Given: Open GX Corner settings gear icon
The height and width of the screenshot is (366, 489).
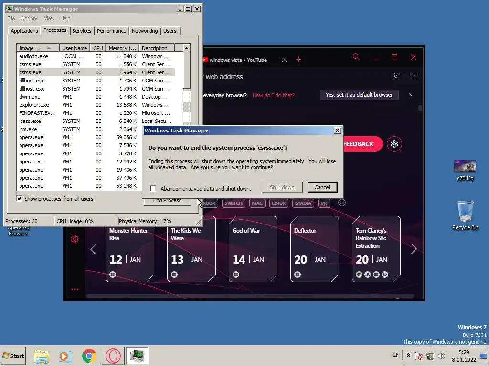Looking at the screenshot, I should (x=394, y=144).
